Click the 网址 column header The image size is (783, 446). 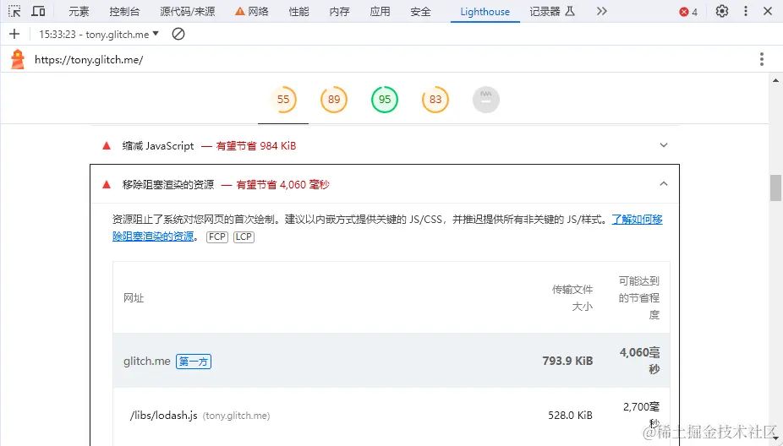click(134, 298)
